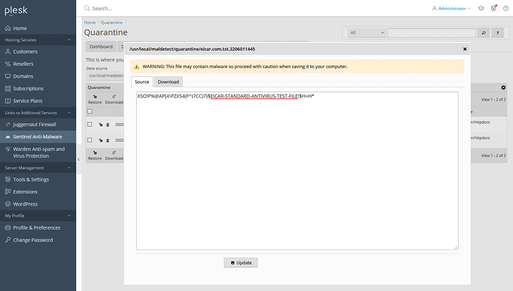
Task: Open Service Plans
Action: click(x=27, y=101)
